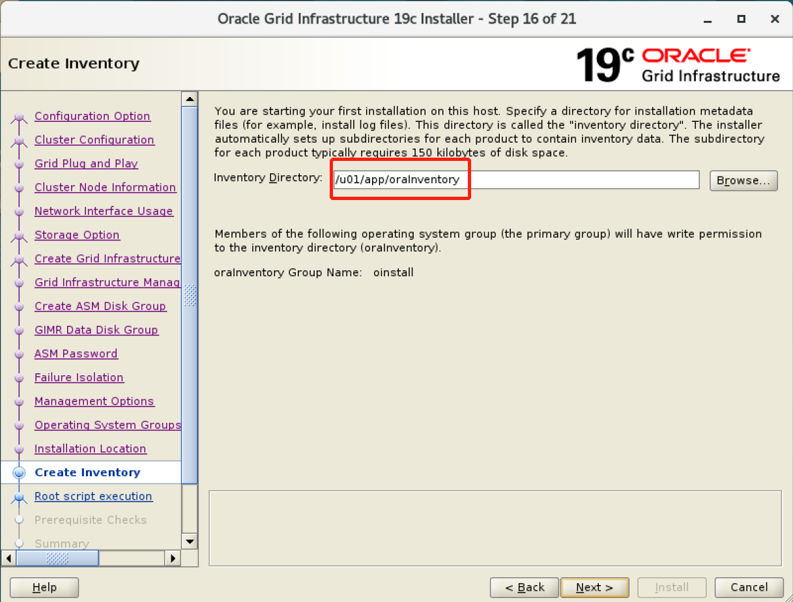This screenshot has height=602, width=793.
Task: Go to Create ASM Disk Group step
Action: (x=100, y=306)
